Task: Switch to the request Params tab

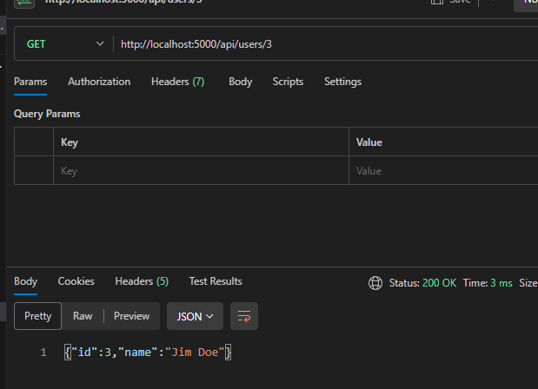Action: pyautogui.click(x=30, y=82)
